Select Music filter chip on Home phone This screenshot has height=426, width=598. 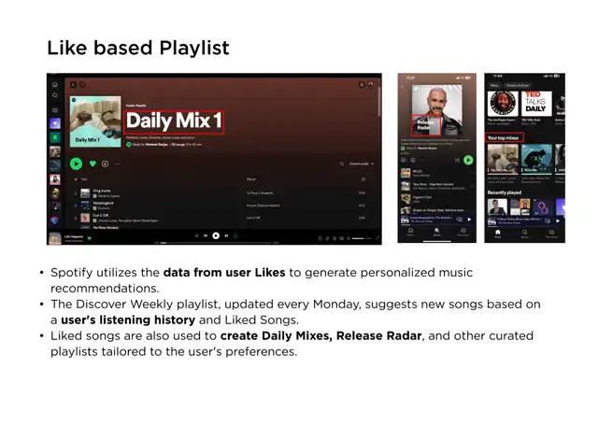click(494, 85)
